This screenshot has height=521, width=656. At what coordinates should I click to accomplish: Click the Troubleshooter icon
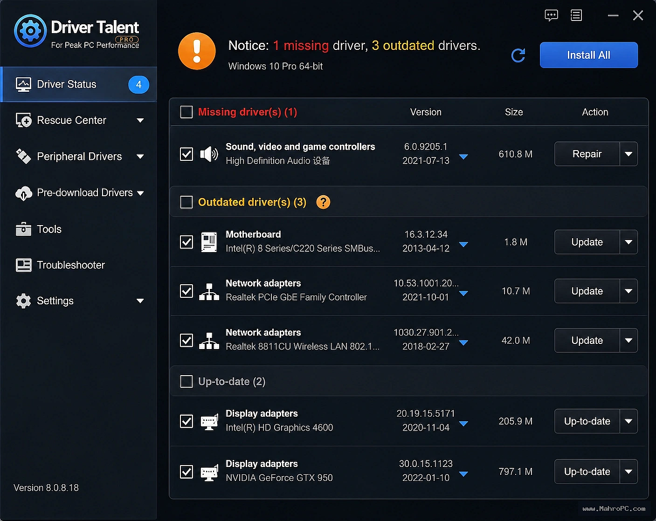point(23,265)
